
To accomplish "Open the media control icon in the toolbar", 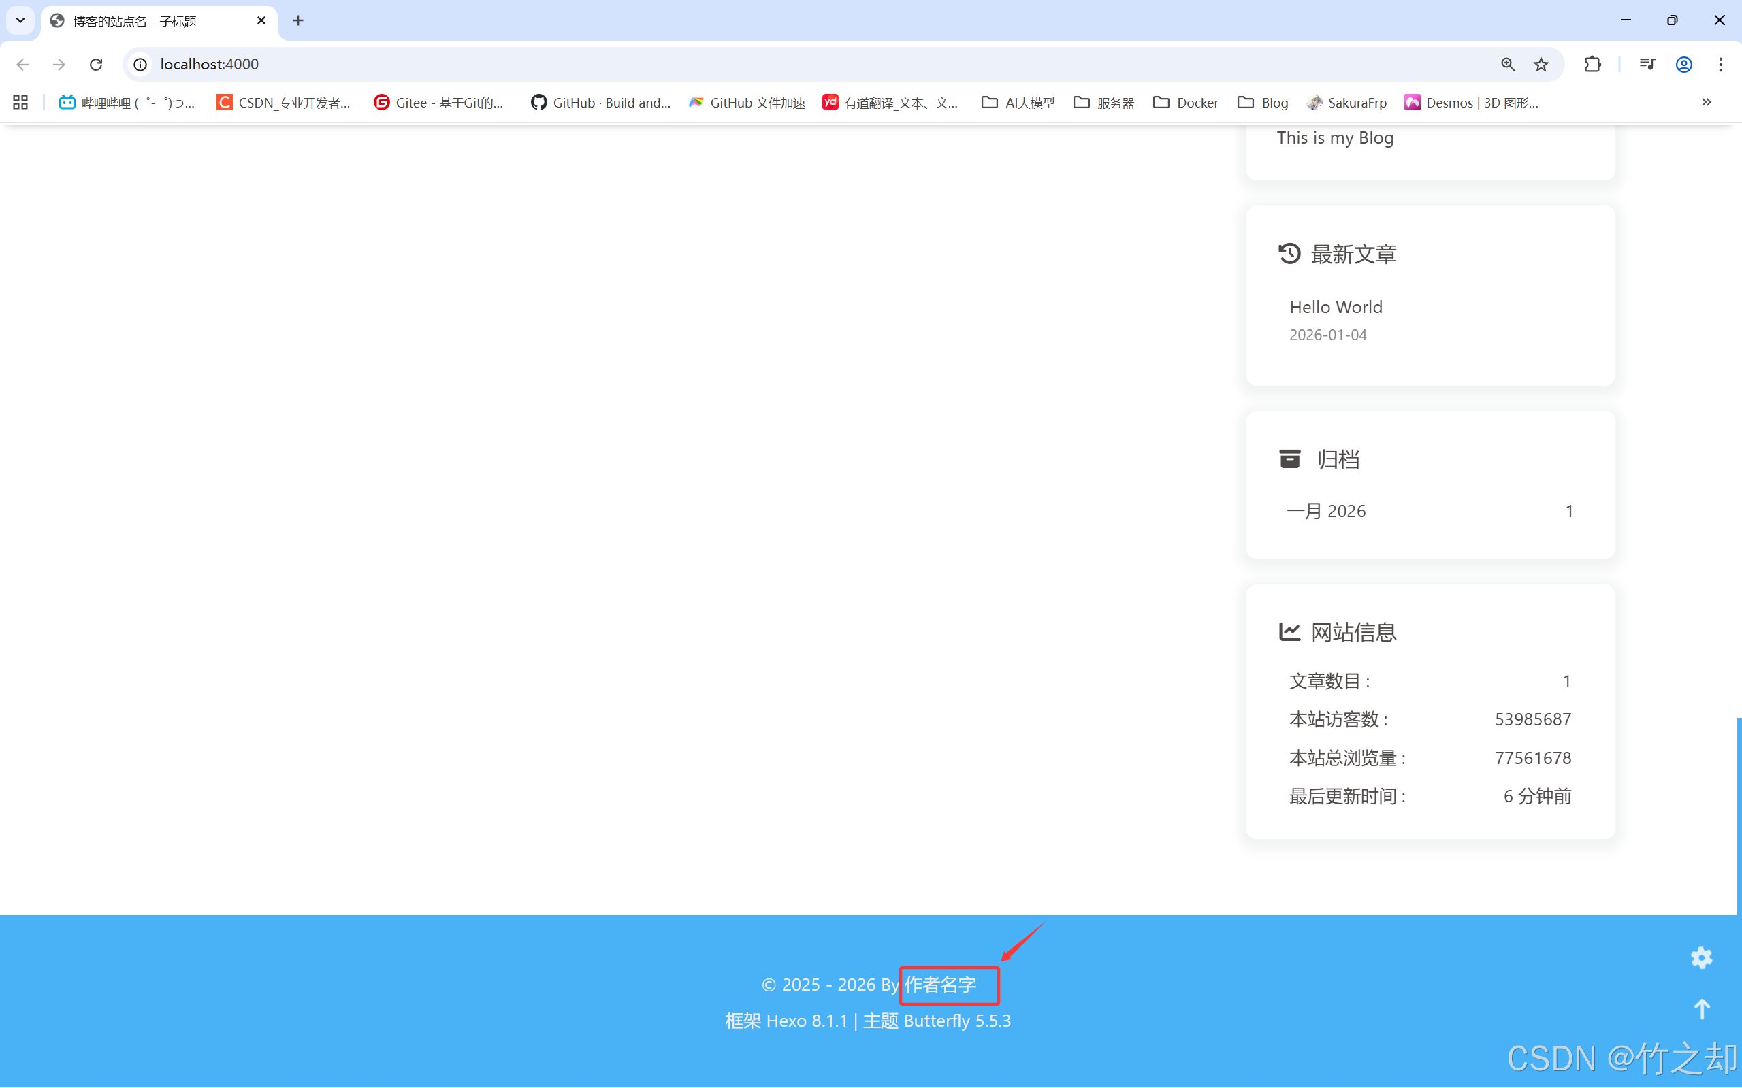I will pyautogui.click(x=1646, y=64).
